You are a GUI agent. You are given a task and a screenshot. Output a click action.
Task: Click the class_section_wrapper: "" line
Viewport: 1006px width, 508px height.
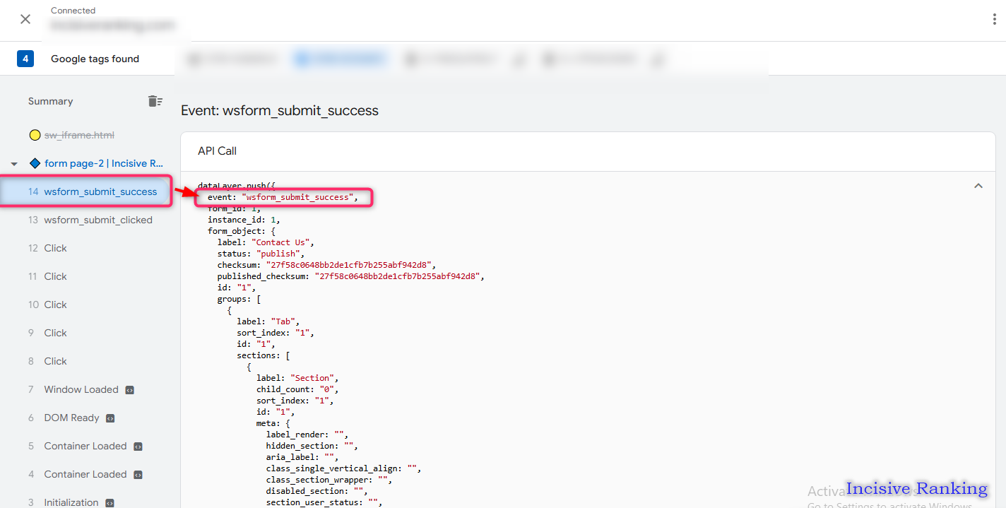point(329,480)
